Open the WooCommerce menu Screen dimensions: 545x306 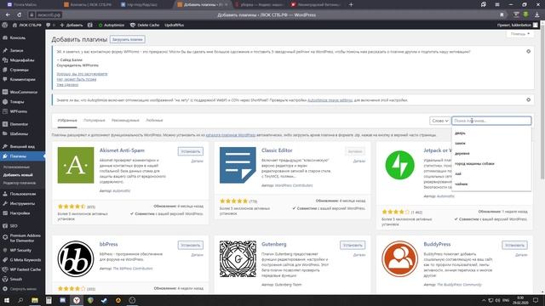[23, 92]
